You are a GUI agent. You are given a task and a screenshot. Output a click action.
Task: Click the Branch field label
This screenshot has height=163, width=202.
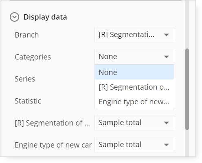(x=27, y=35)
